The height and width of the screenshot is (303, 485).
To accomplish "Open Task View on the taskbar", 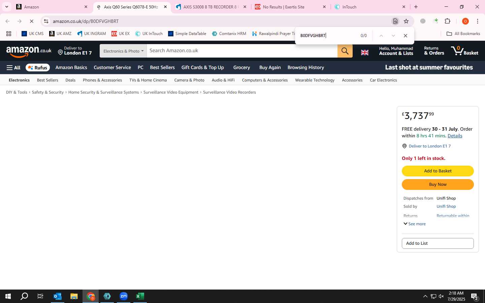I will coord(40,296).
